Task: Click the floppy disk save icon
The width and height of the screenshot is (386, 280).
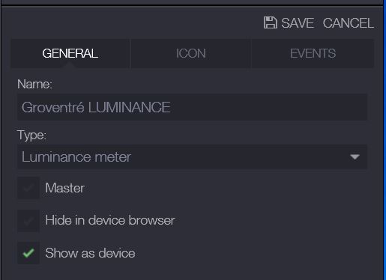Action: point(271,22)
